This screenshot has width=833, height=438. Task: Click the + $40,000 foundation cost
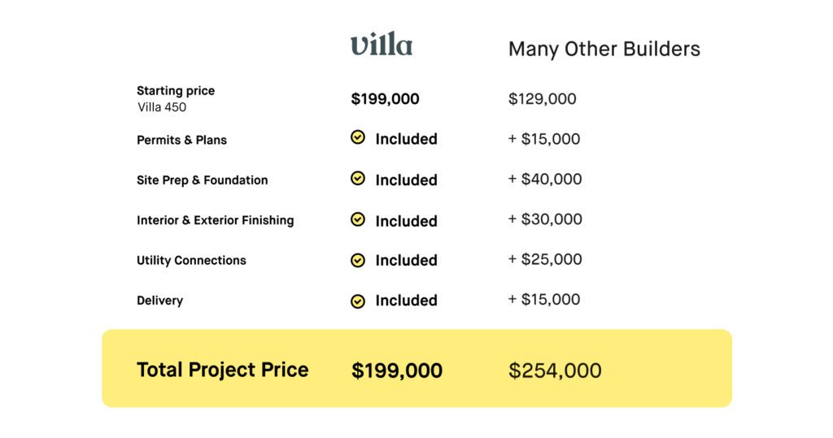click(545, 179)
